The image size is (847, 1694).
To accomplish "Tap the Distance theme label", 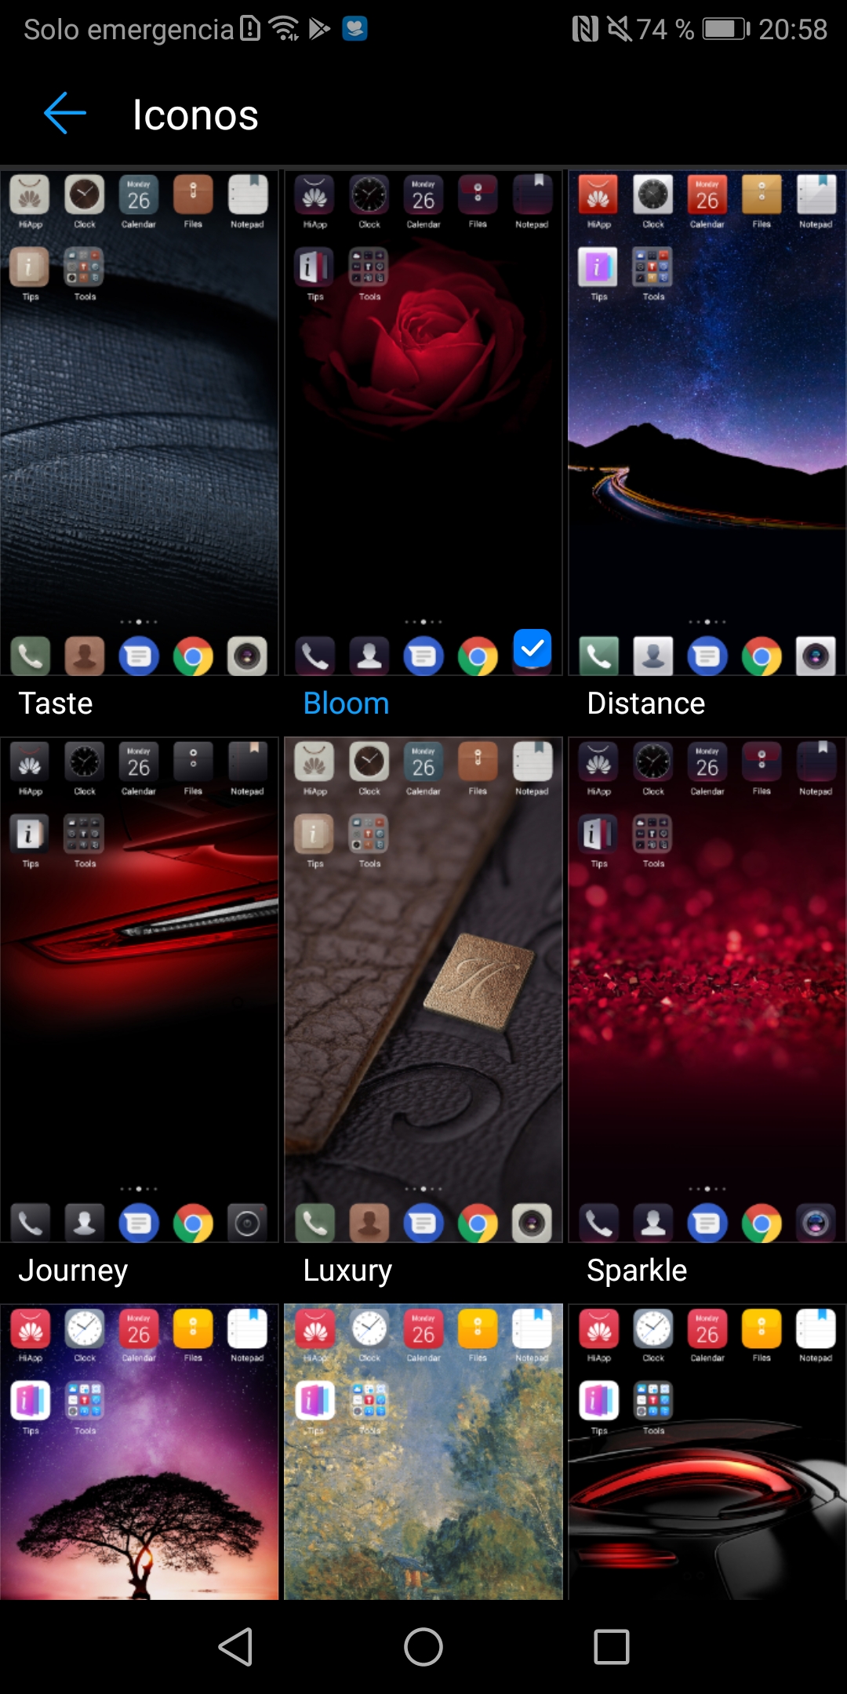I will click(x=646, y=703).
